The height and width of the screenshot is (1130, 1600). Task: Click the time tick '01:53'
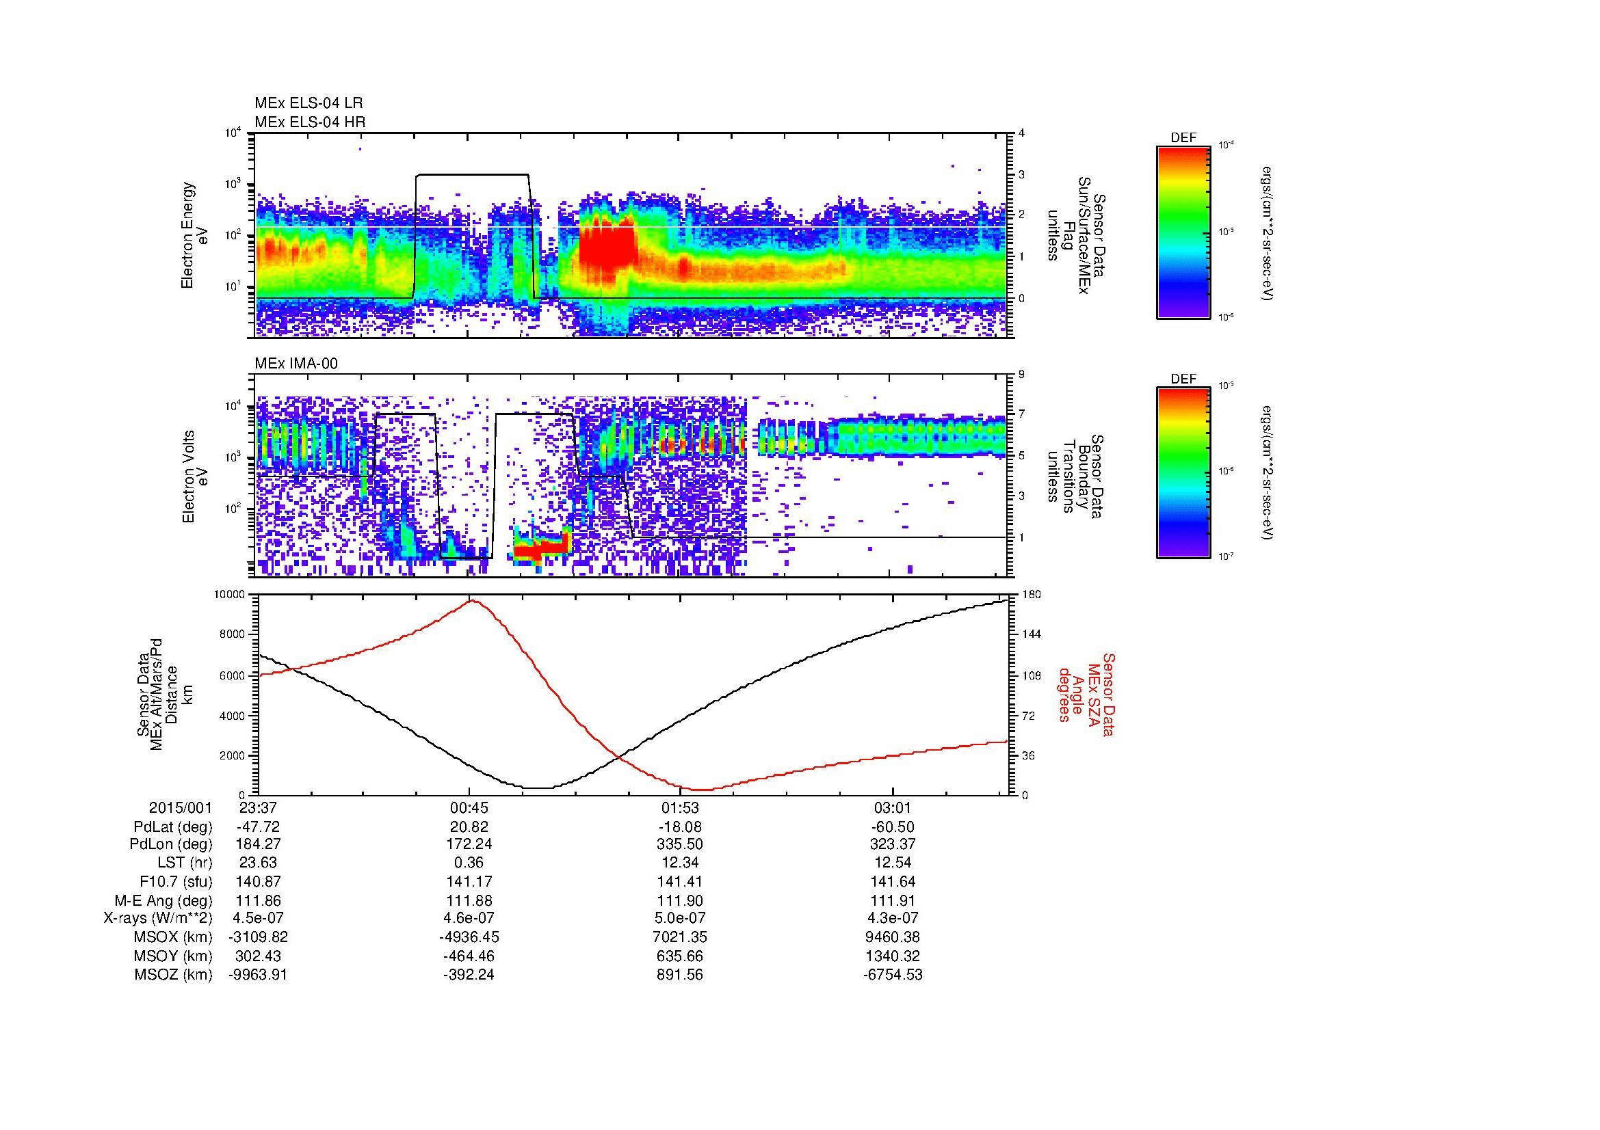pos(680,808)
